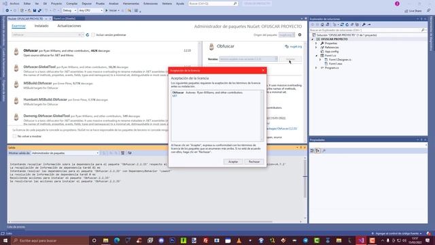
Task: Expand the Referencias node
Action: pos(316,48)
